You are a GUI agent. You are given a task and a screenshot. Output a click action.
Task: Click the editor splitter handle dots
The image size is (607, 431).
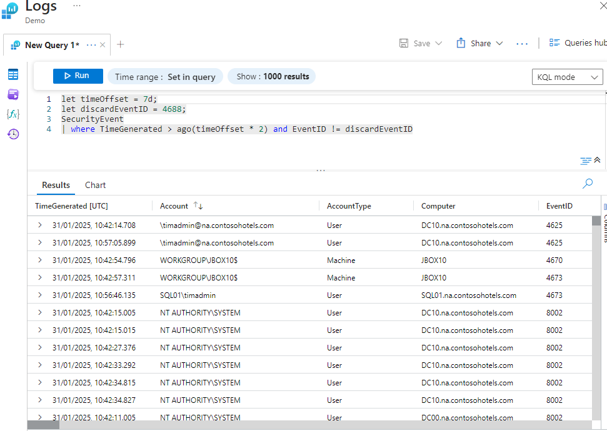point(321,171)
